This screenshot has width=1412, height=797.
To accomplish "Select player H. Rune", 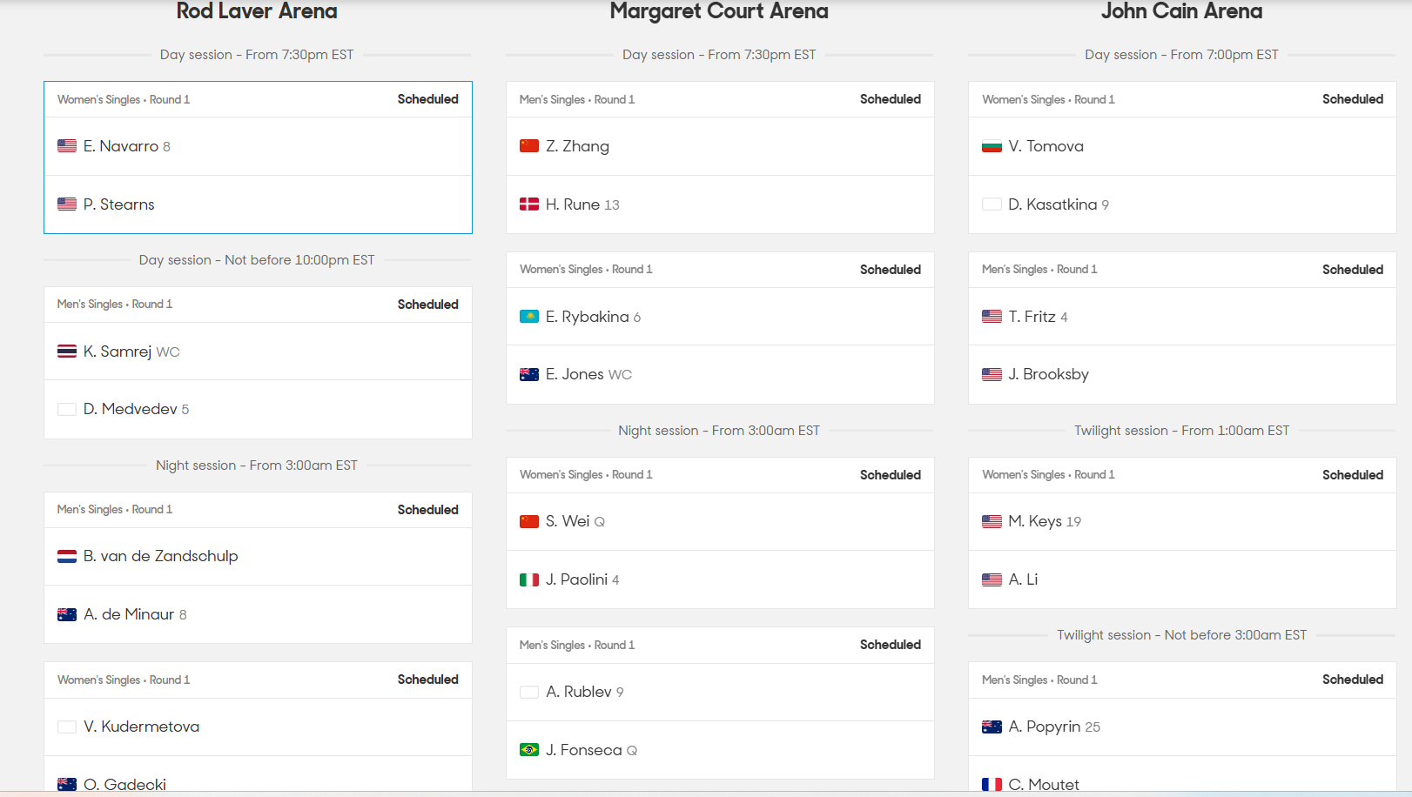I will point(573,204).
